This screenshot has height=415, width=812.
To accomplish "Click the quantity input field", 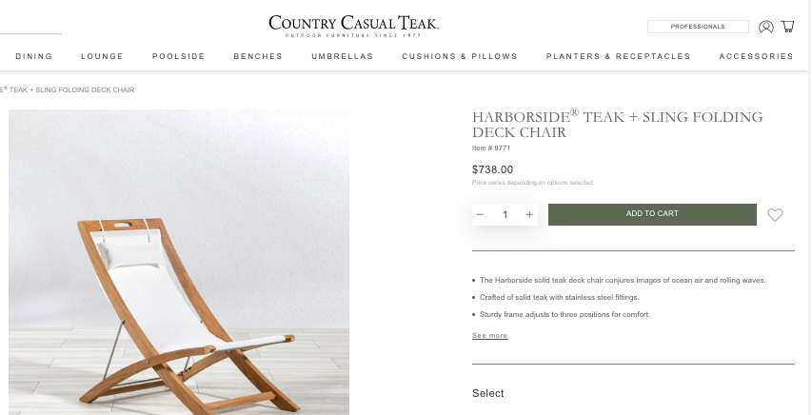I will 505,214.
